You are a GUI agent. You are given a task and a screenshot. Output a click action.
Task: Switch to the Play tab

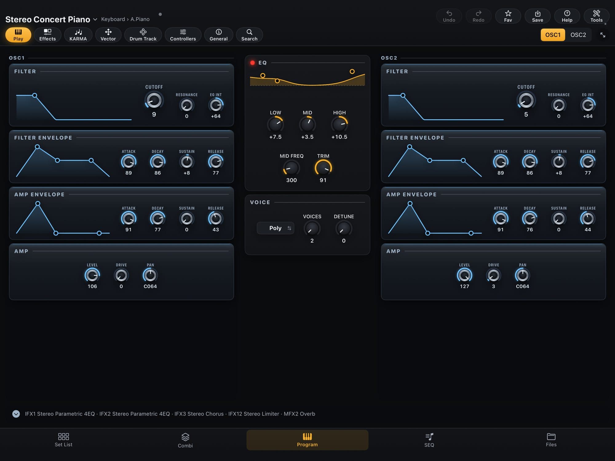(18, 35)
